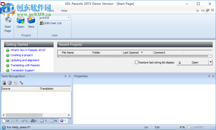Select the active Term Recognition T.. tab
The image size is (216, 130).
tap(64, 121)
